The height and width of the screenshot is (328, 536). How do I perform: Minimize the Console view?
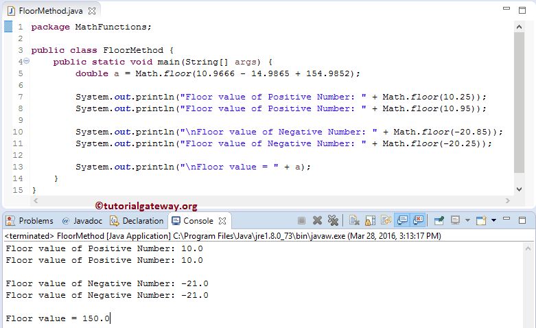tap(506, 218)
